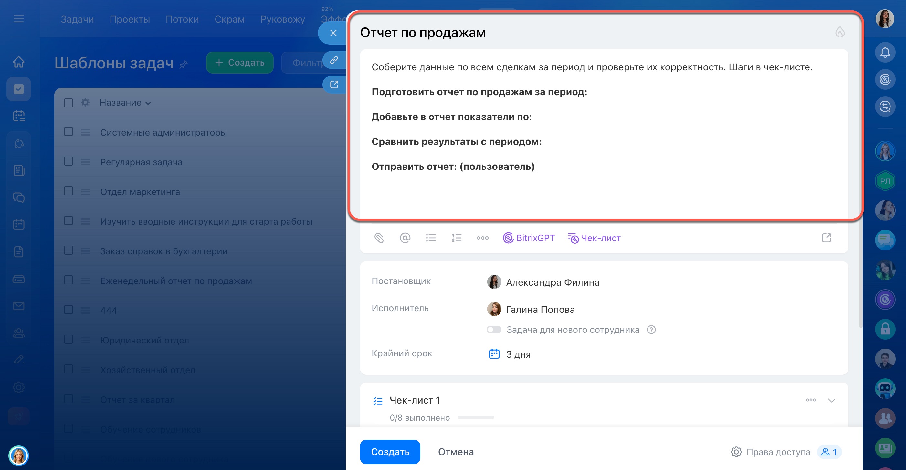Switch to the Проекты tab

tap(130, 19)
